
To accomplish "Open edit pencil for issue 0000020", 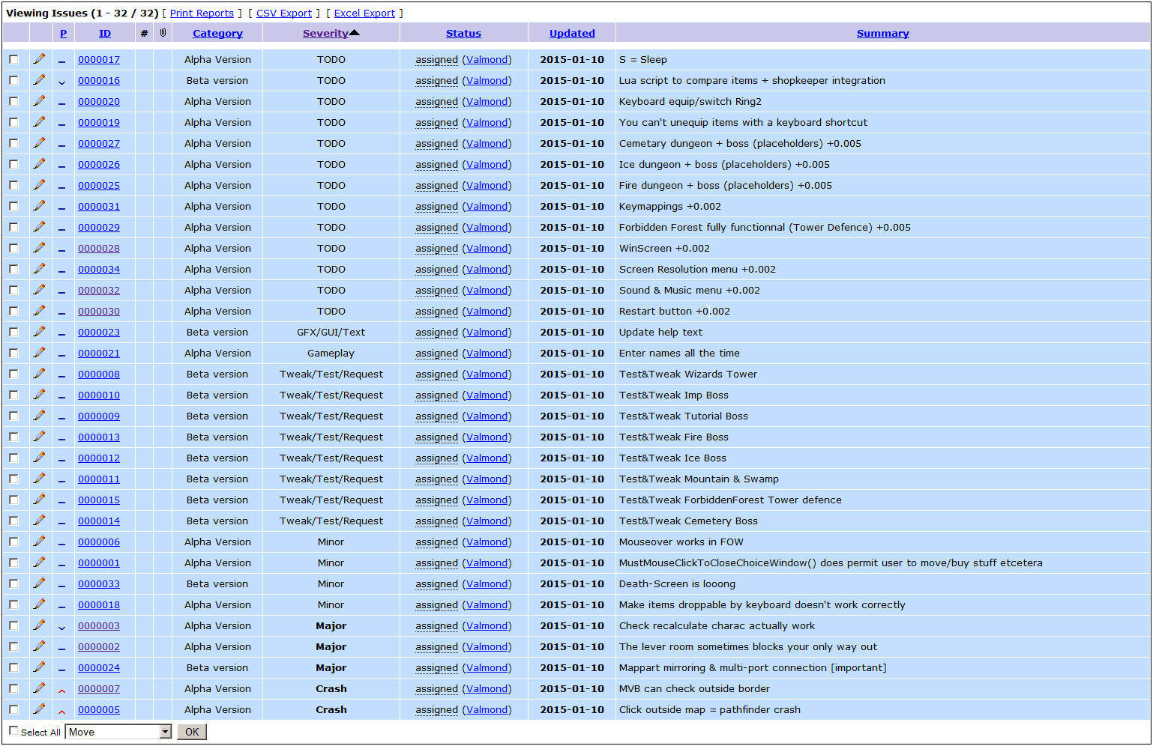I will tap(39, 101).
